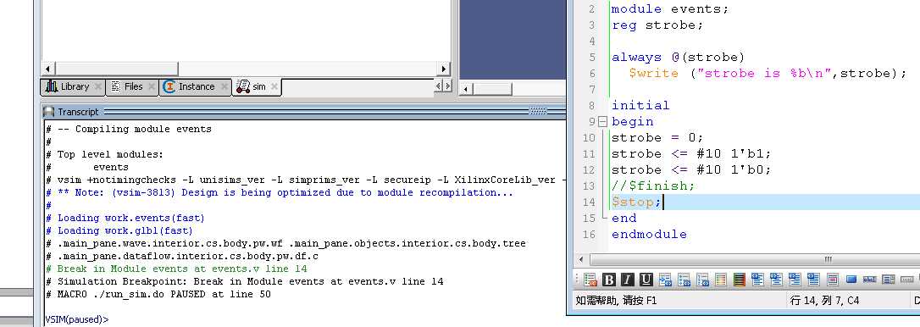Screen dimensions: 920x327
Task: Click the dark striped lines toolbar icon
Action: 740,280
